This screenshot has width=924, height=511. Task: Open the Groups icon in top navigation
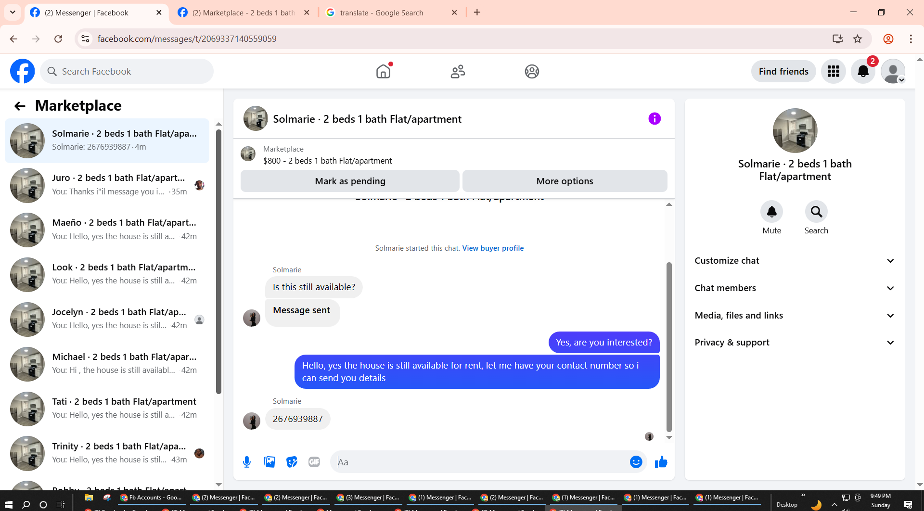tap(532, 71)
